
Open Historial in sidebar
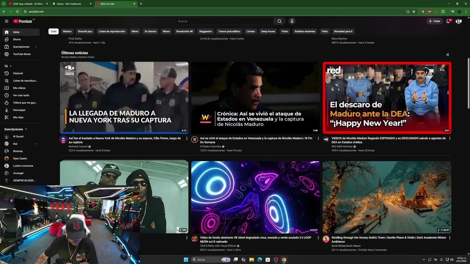pyautogui.click(x=21, y=73)
